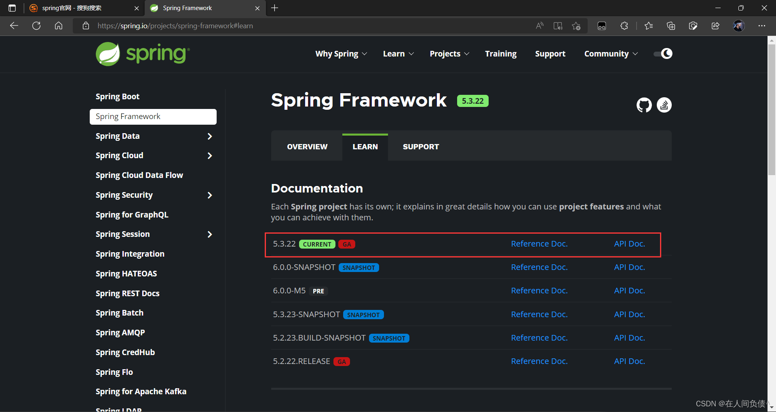Viewport: 776px width, 412px height.
Task: Open Reference Doc. for 6.0.0-SNAPSHOT
Action: [539, 267]
